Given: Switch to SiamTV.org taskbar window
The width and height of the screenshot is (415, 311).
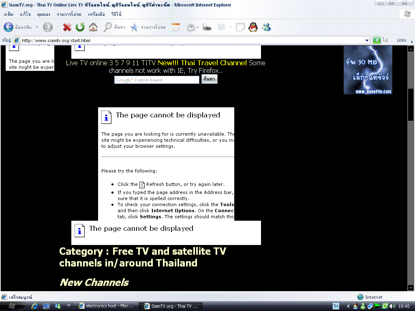Looking at the screenshot, I should [x=171, y=306].
